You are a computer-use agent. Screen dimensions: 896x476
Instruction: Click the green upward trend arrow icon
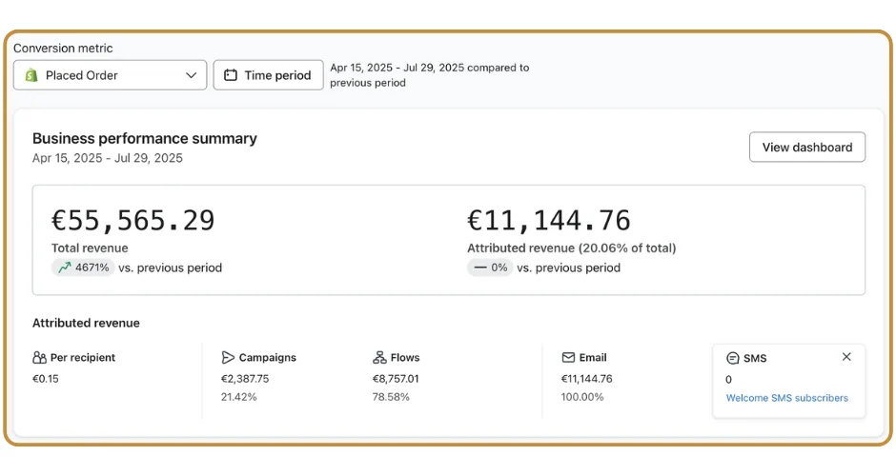(x=65, y=268)
